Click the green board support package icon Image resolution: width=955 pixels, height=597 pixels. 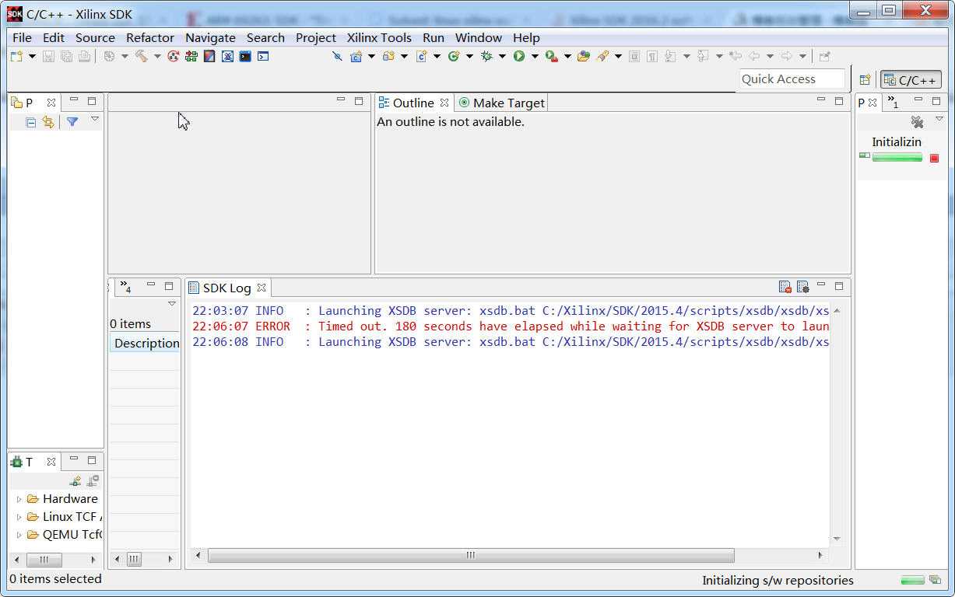coord(191,56)
